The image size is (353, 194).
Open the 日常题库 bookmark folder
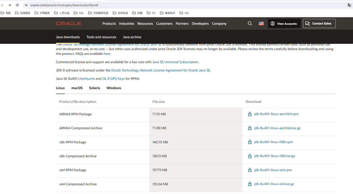(42, 13)
